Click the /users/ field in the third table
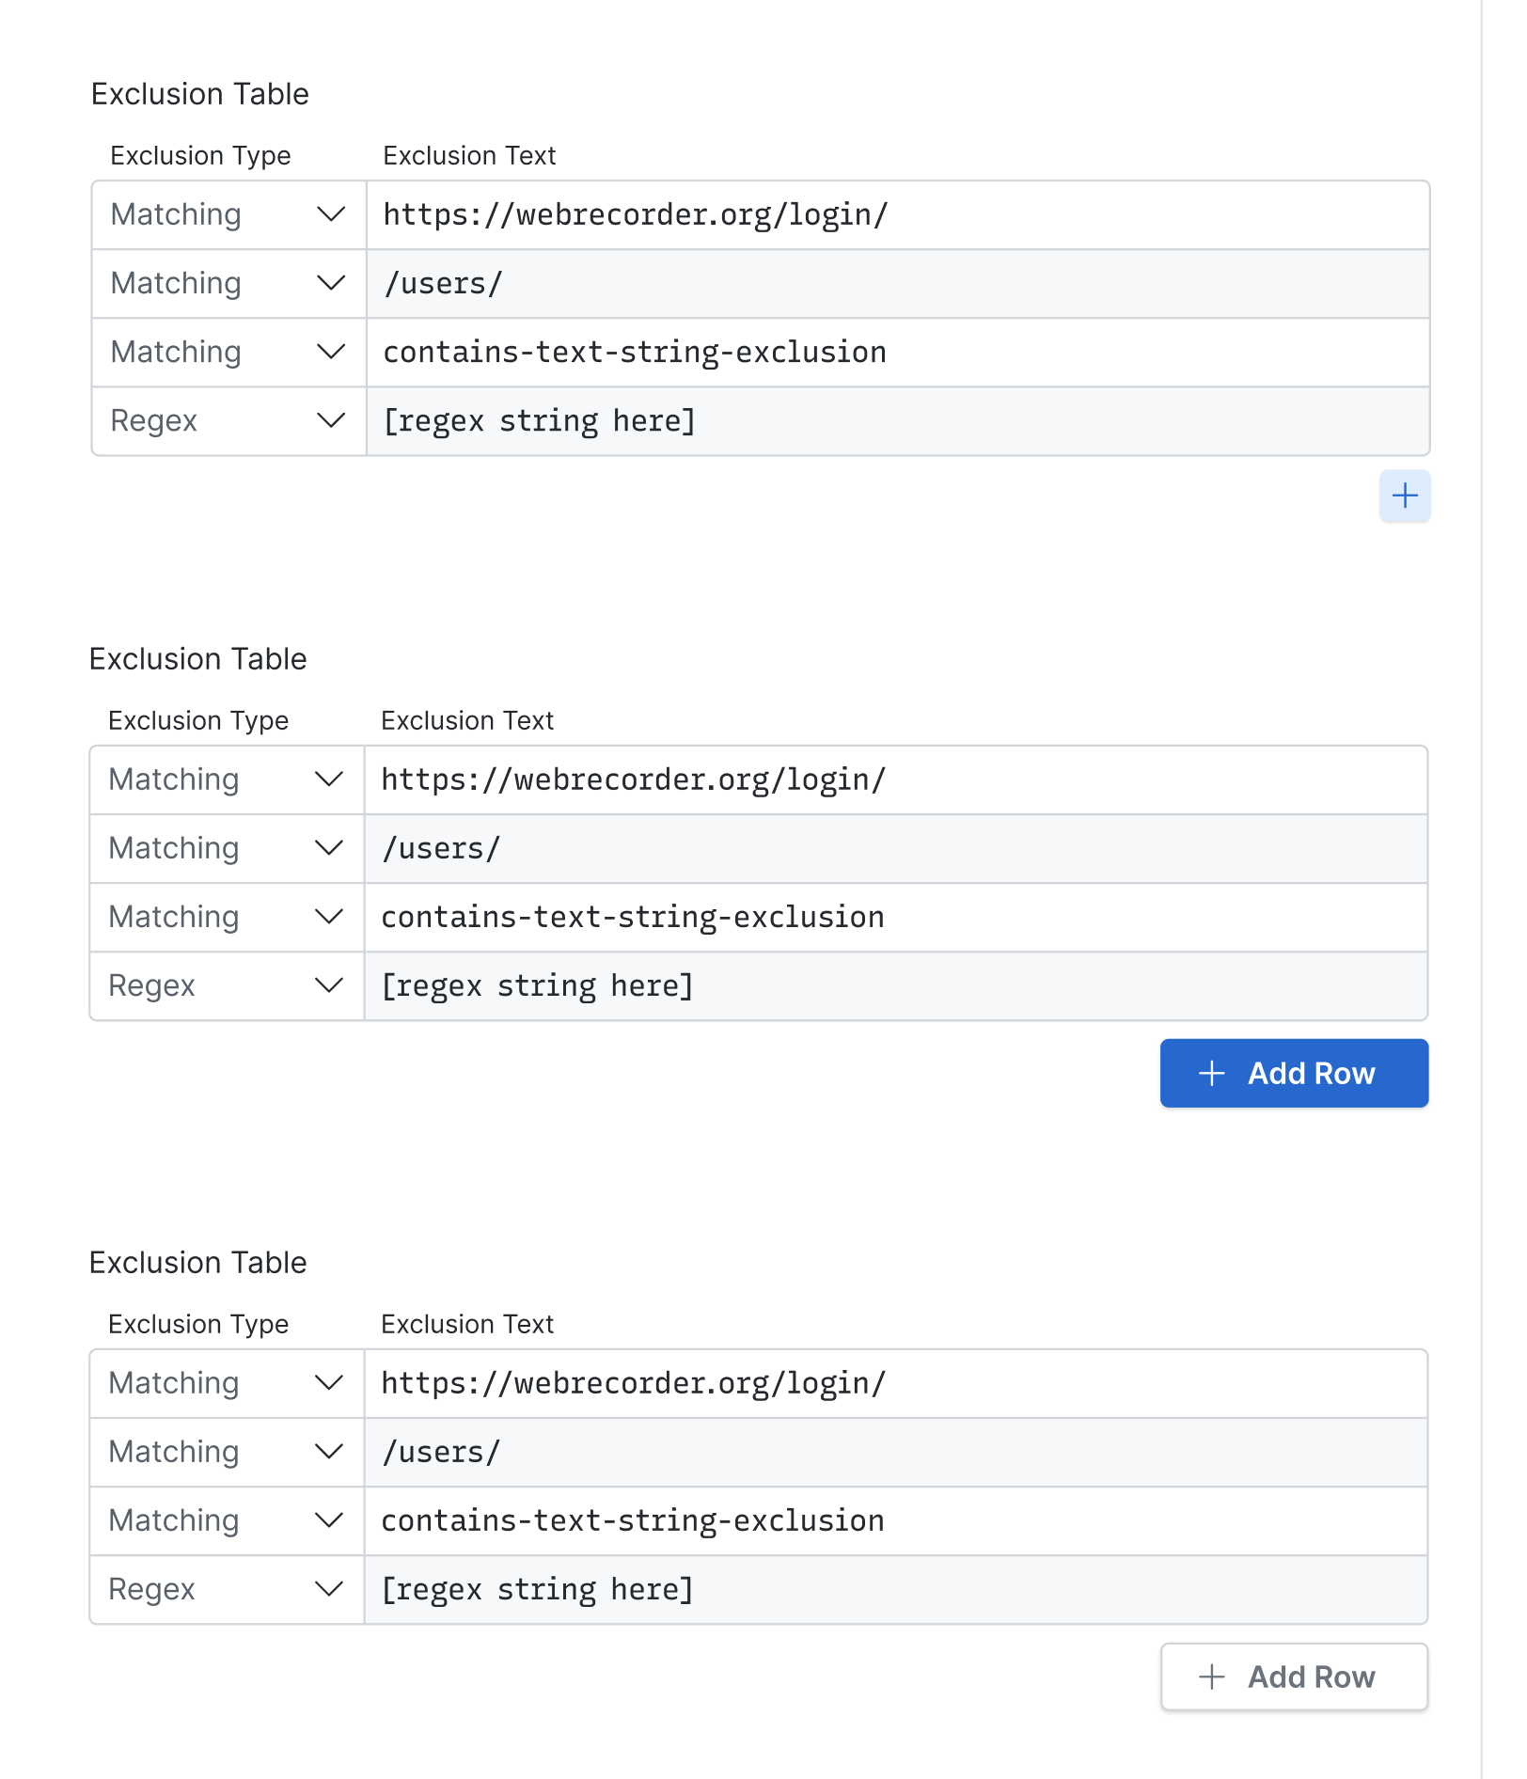Screen dimensions: 1527x1779 846,1452
